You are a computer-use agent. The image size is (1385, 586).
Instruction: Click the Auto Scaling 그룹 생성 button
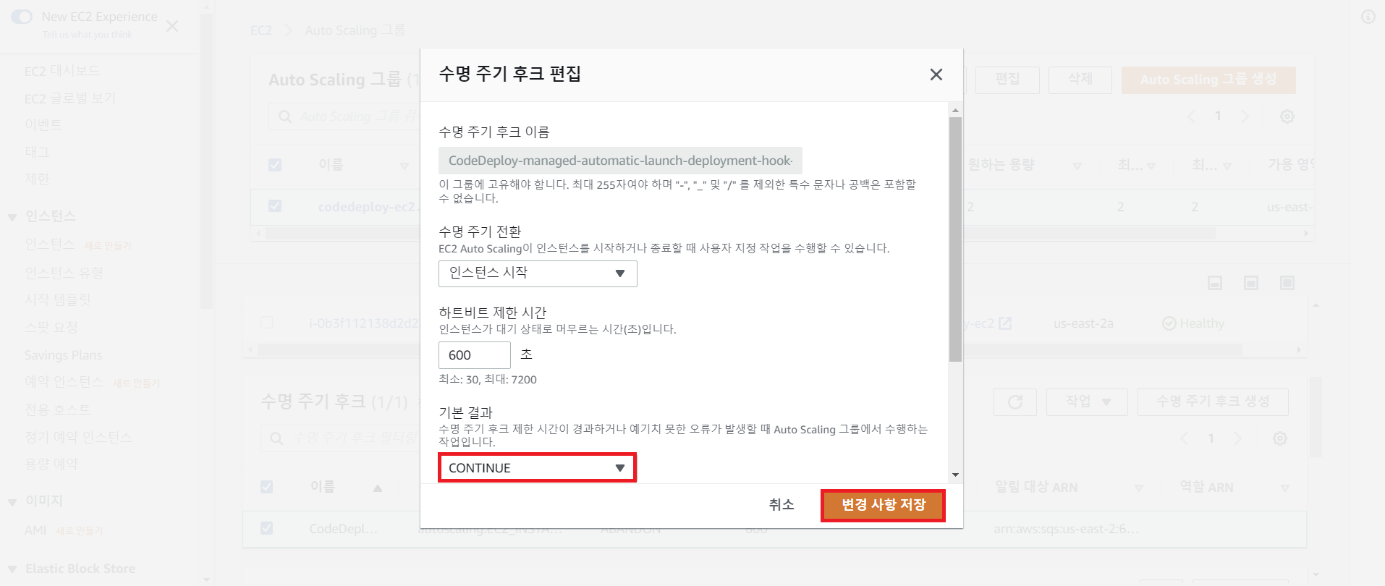1208,80
